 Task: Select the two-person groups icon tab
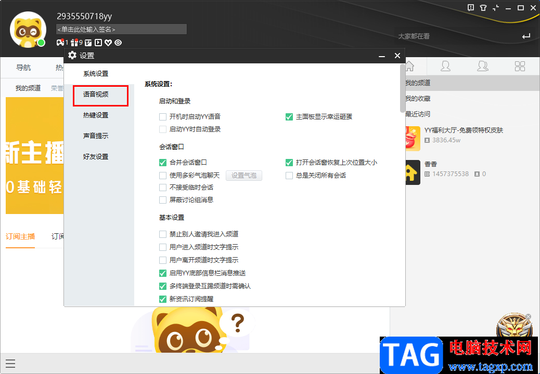pos(482,66)
